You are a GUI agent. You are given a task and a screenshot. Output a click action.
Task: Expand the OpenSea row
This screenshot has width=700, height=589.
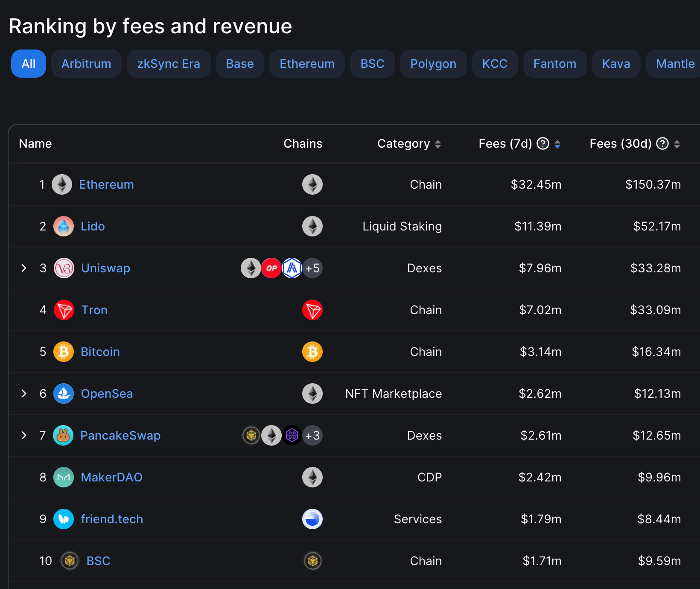[x=24, y=394]
